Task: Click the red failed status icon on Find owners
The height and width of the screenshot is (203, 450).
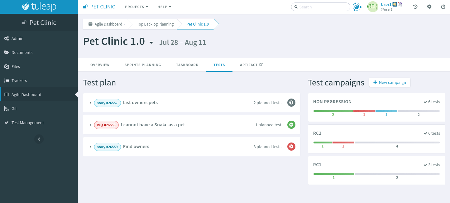Action: (x=291, y=147)
